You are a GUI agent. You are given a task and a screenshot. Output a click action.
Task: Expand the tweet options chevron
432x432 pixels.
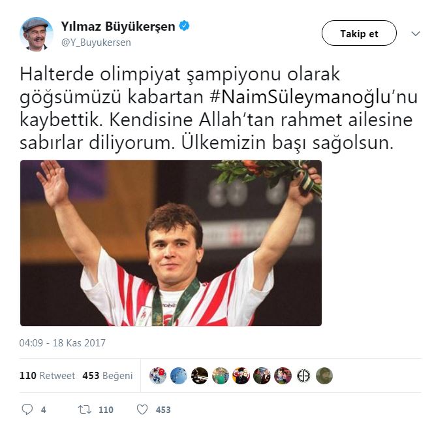coord(416,33)
